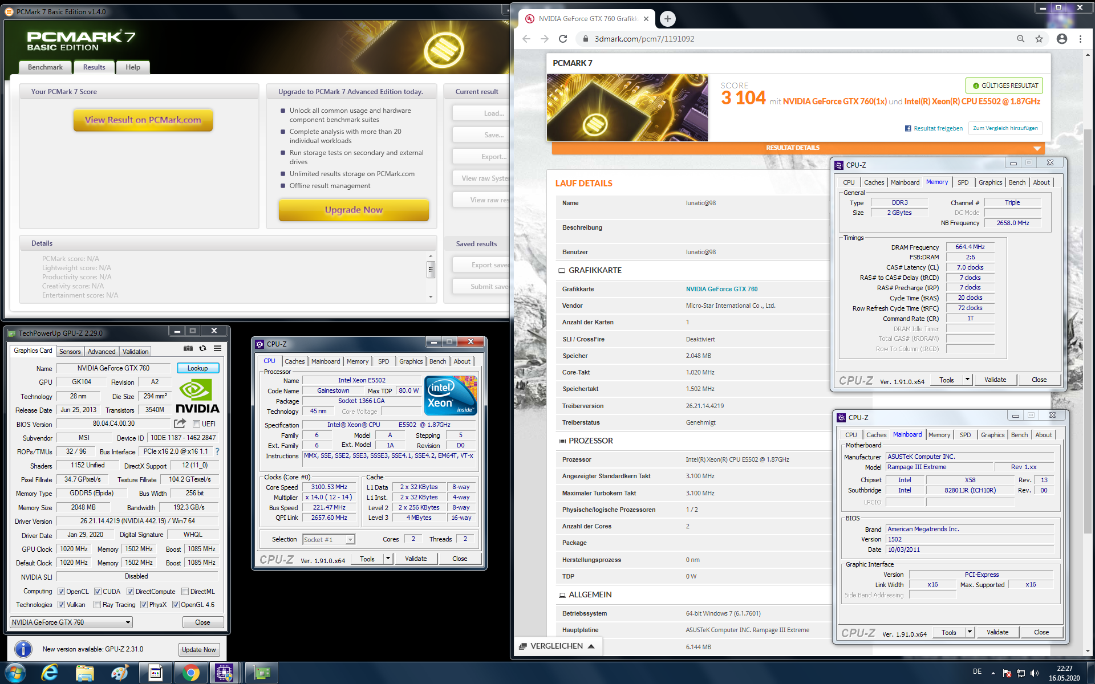
Task: Collapse the Grafikkarte section
Action: click(x=562, y=271)
